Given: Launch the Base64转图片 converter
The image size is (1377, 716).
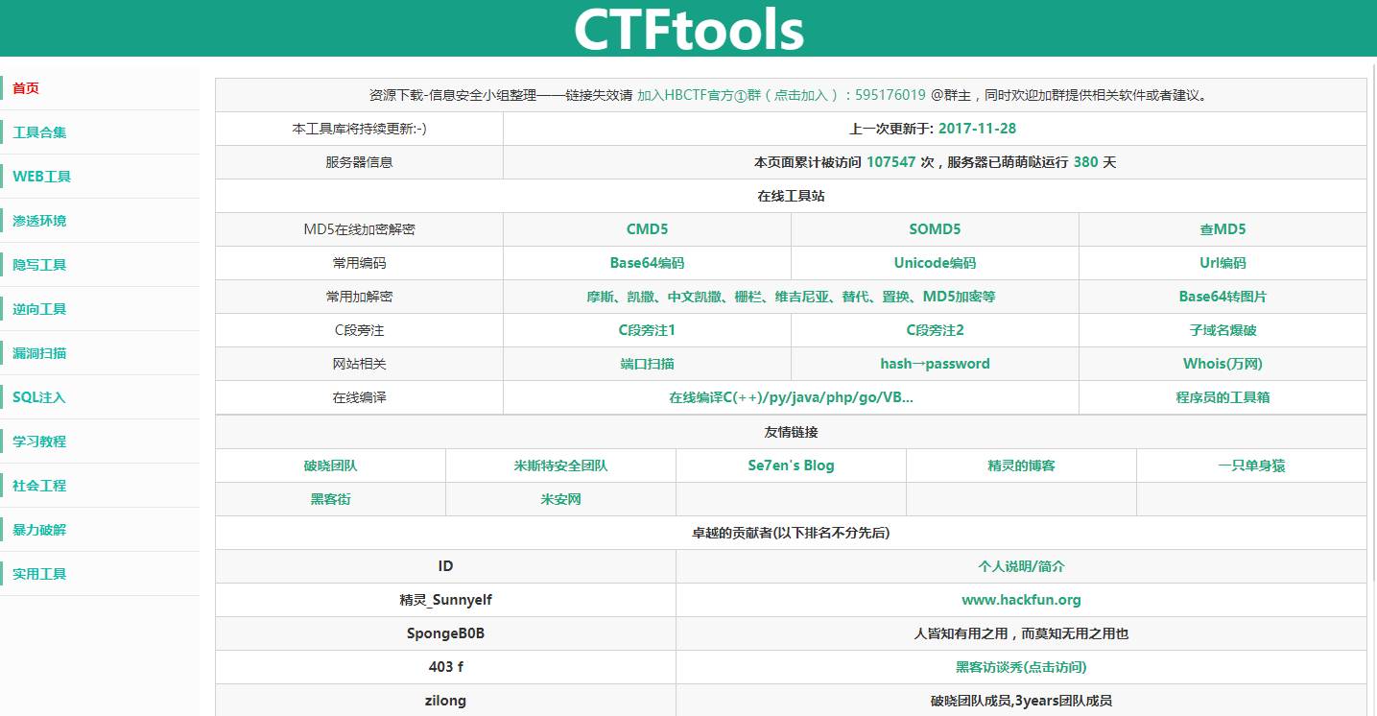Looking at the screenshot, I should (x=1222, y=297).
